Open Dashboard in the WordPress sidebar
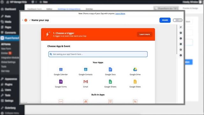 (10, 9)
